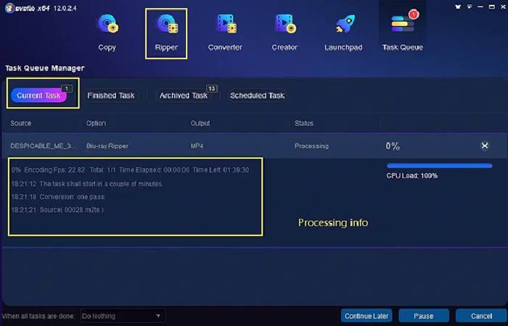Click the skin shirt icon in title bar
This screenshot has width=508, height=326.
point(458,7)
